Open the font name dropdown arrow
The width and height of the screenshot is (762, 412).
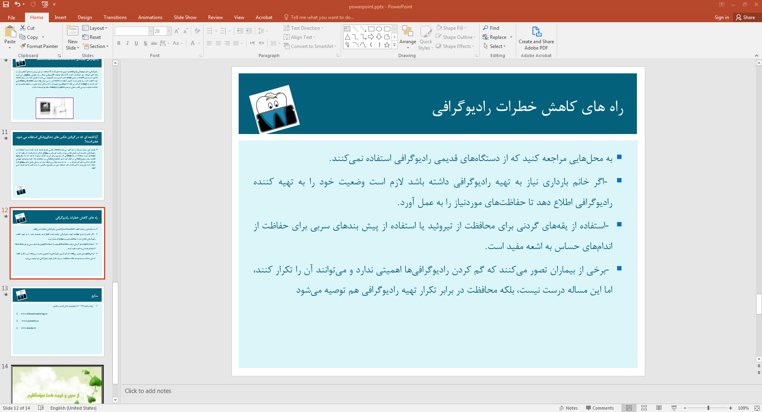coord(150,31)
